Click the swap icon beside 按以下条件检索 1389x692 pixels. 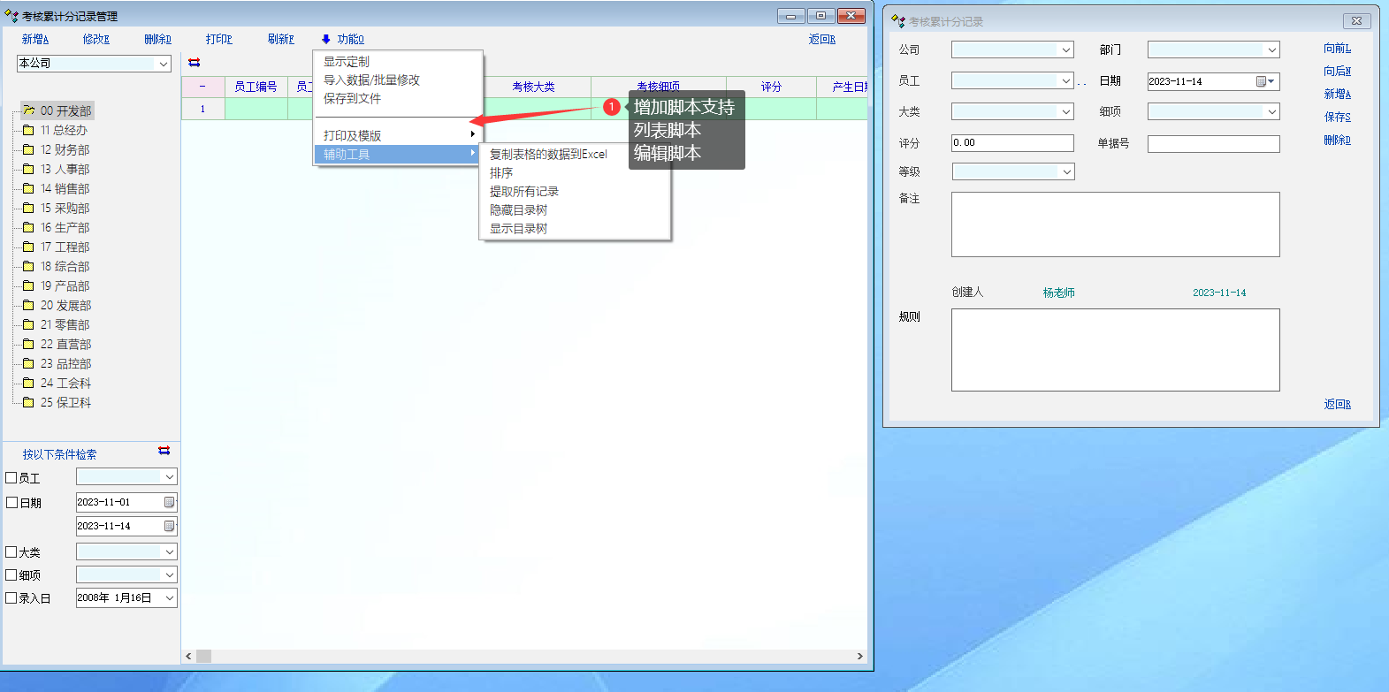coord(164,451)
